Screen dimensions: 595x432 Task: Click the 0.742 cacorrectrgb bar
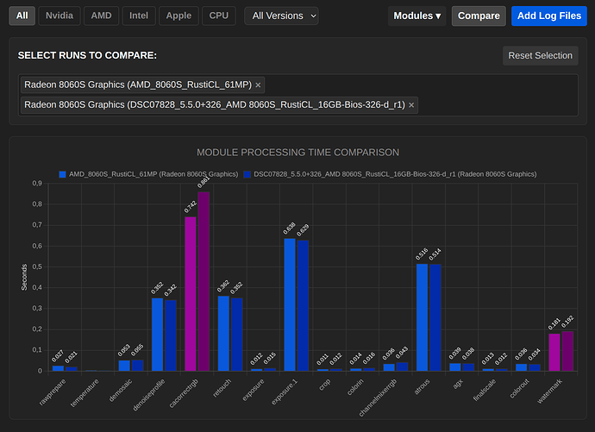click(x=191, y=294)
